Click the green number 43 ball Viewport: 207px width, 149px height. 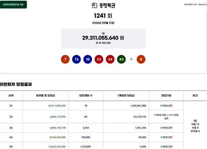click(121, 59)
